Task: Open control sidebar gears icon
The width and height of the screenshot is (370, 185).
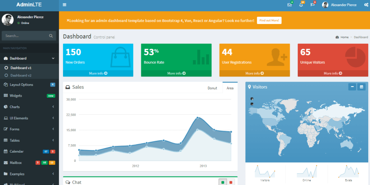Action: point(366,5)
